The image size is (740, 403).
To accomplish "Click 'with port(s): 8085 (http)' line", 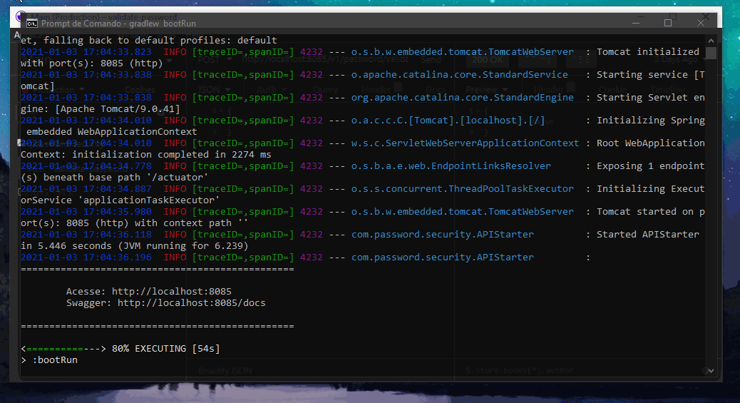I will pyautogui.click(x=91, y=63).
